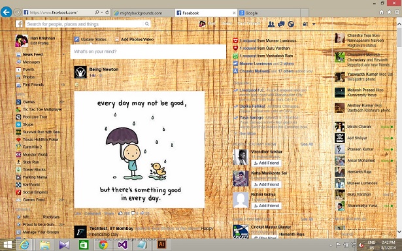Image resolution: width=402 pixels, height=251 pixels.
Task: Click the browser Forward arrow button
Action: 17,12
